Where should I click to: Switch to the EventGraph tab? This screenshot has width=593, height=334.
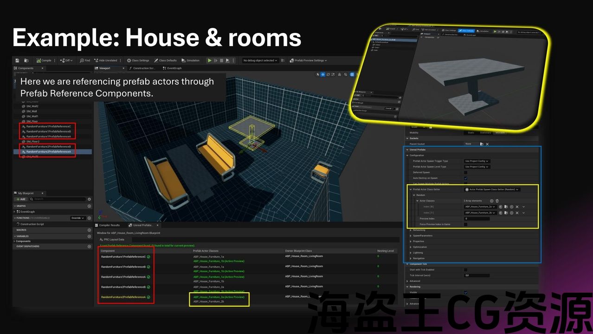pos(174,68)
